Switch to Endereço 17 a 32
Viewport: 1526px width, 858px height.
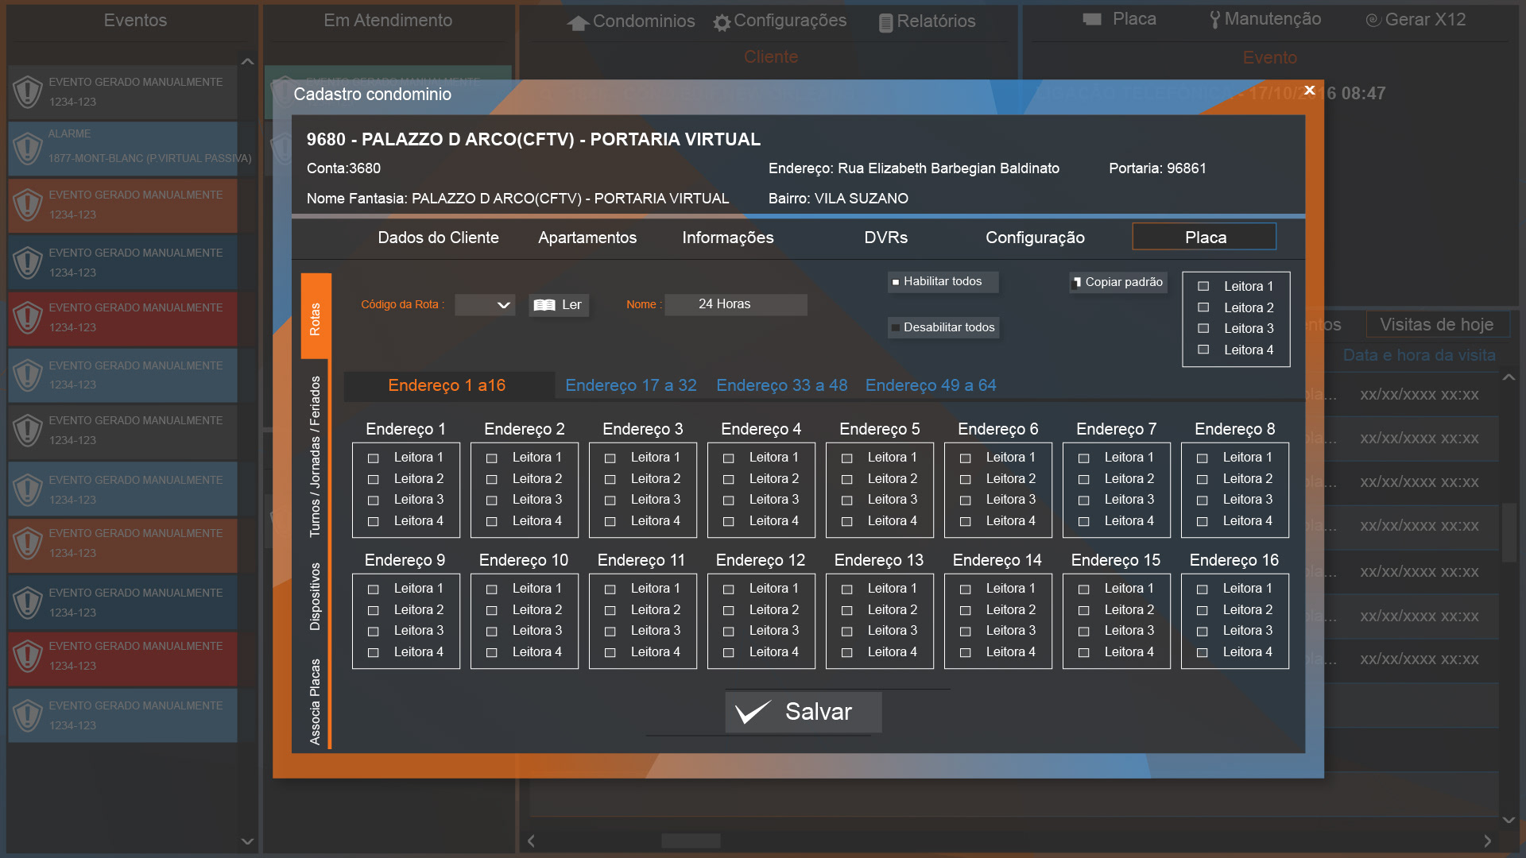coord(631,385)
